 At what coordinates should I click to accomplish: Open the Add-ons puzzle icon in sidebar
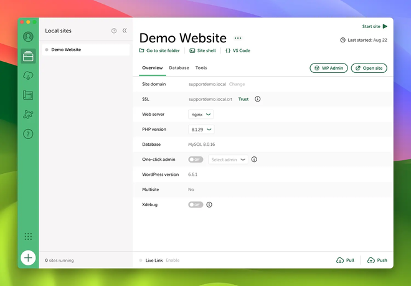click(x=28, y=115)
